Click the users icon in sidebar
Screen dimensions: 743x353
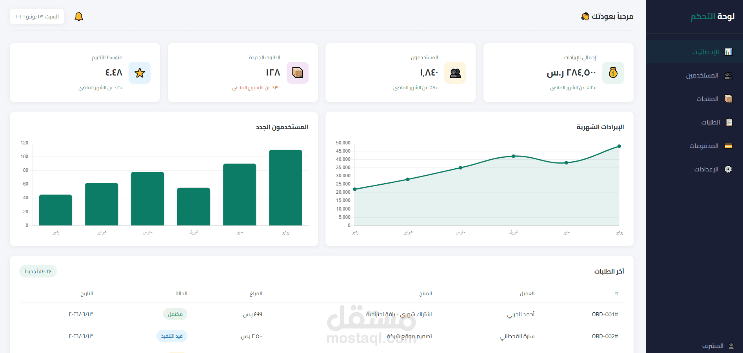click(728, 76)
